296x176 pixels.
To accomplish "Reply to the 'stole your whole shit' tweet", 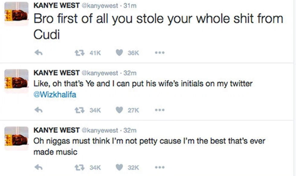I will (38, 53).
